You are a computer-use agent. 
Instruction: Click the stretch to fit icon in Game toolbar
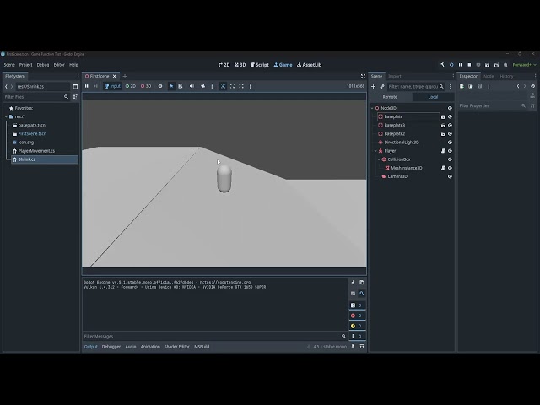[241, 86]
